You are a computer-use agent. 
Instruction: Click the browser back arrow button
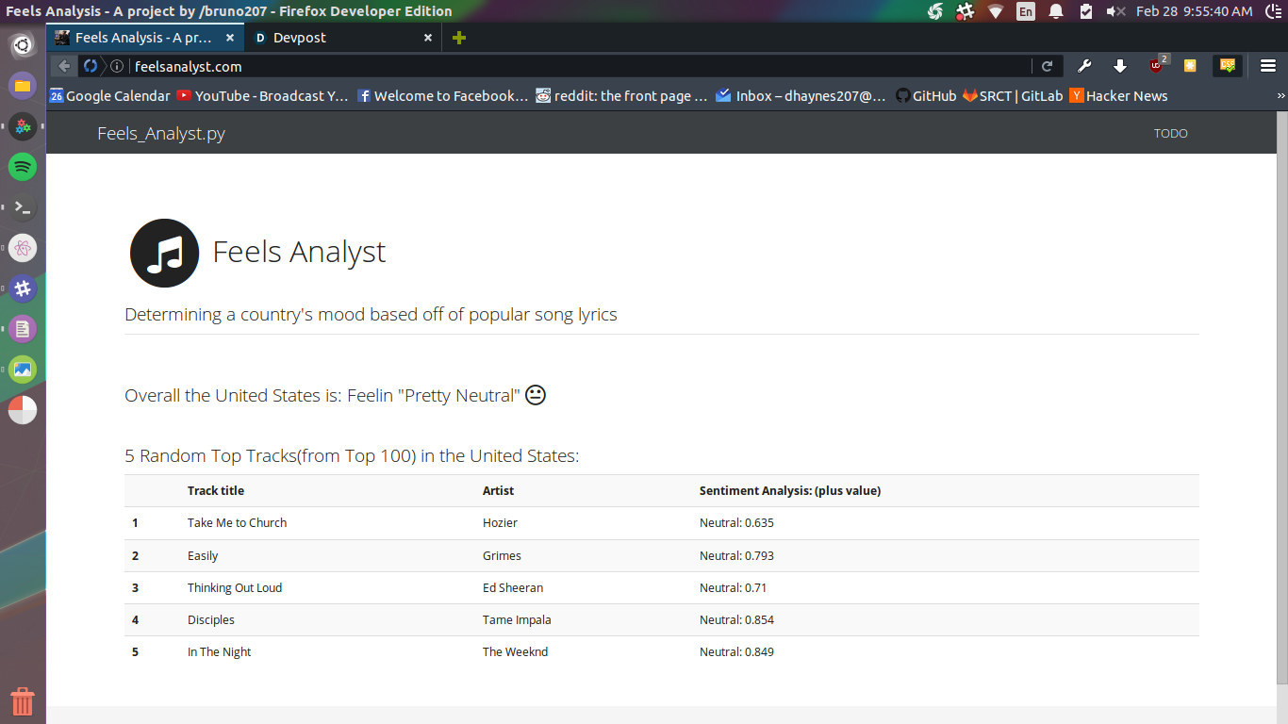click(63, 66)
